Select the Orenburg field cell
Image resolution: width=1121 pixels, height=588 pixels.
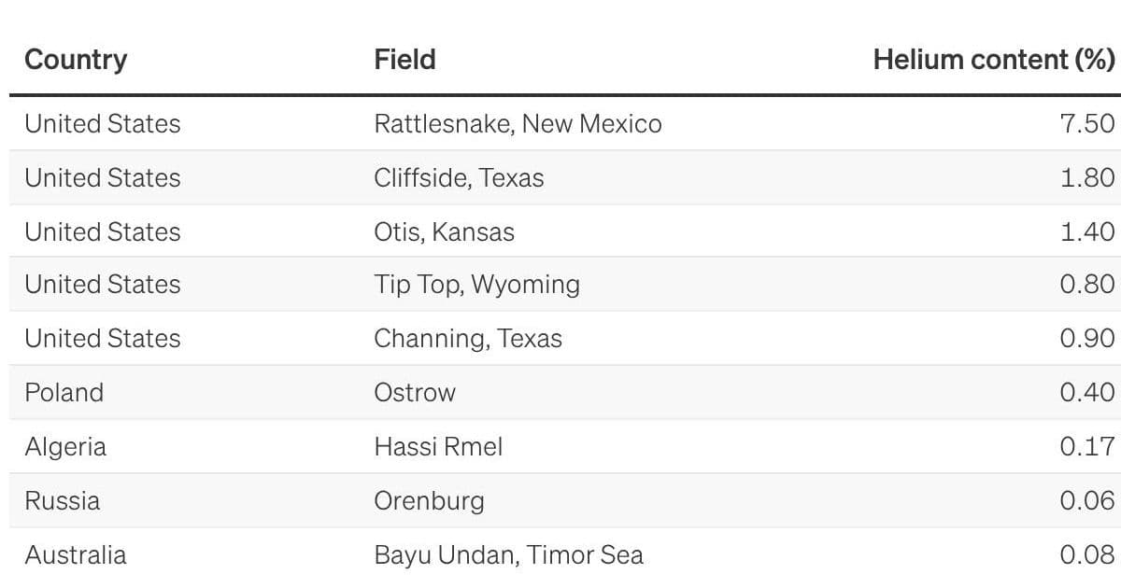(x=429, y=501)
